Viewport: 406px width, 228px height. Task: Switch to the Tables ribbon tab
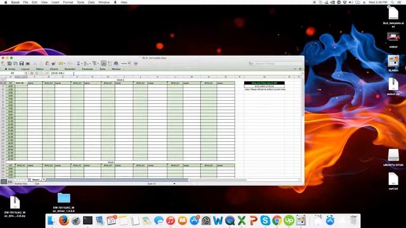coord(39,69)
